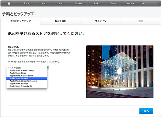
Task: Choose Apple Store, Fukuoka Tenjin
Action: [27, 70]
